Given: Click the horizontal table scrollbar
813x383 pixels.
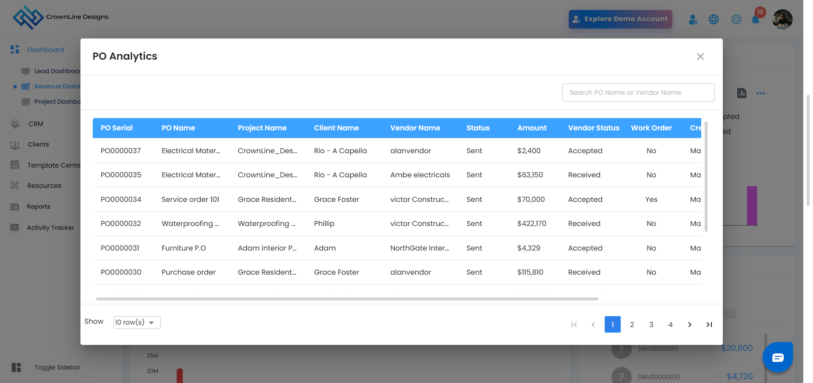Looking at the screenshot, I should [347, 299].
